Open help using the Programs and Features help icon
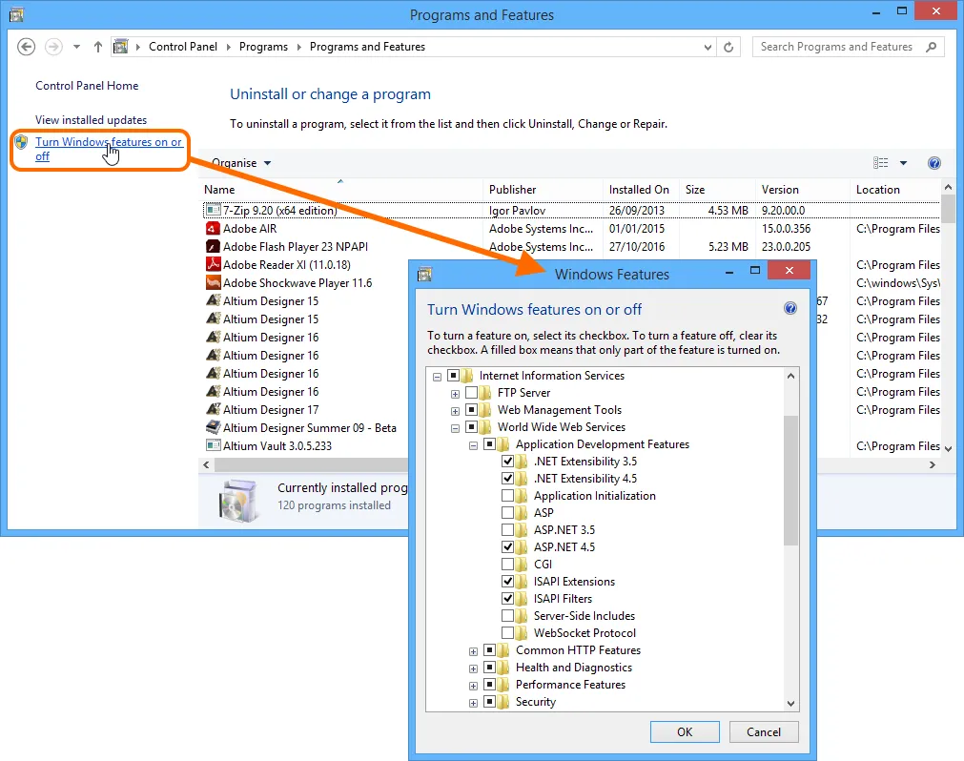The width and height of the screenshot is (964, 761). click(x=933, y=163)
